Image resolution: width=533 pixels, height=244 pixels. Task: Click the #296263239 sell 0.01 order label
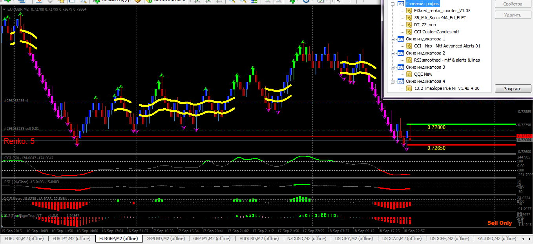(x=22, y=128)
